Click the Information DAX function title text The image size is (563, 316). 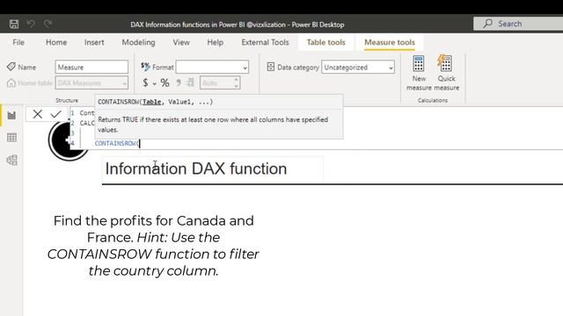196,169
